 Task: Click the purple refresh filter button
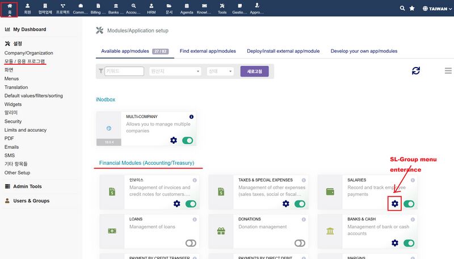254,71
